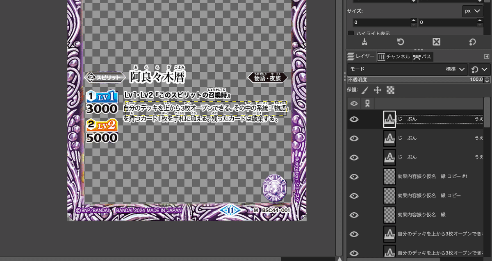Click the スピリット badge on the canvas
The height and width of the screenshot is (261, 492).
click(105, 77)
